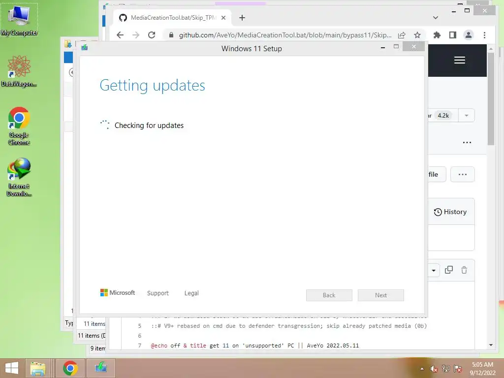
Task: Click the Support link in Setup
Action: (158, 293)
